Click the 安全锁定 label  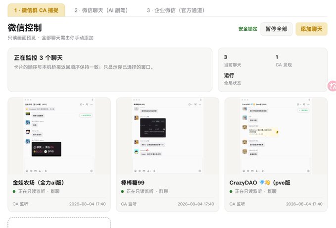pyautogui.click(x=248, y=29)
